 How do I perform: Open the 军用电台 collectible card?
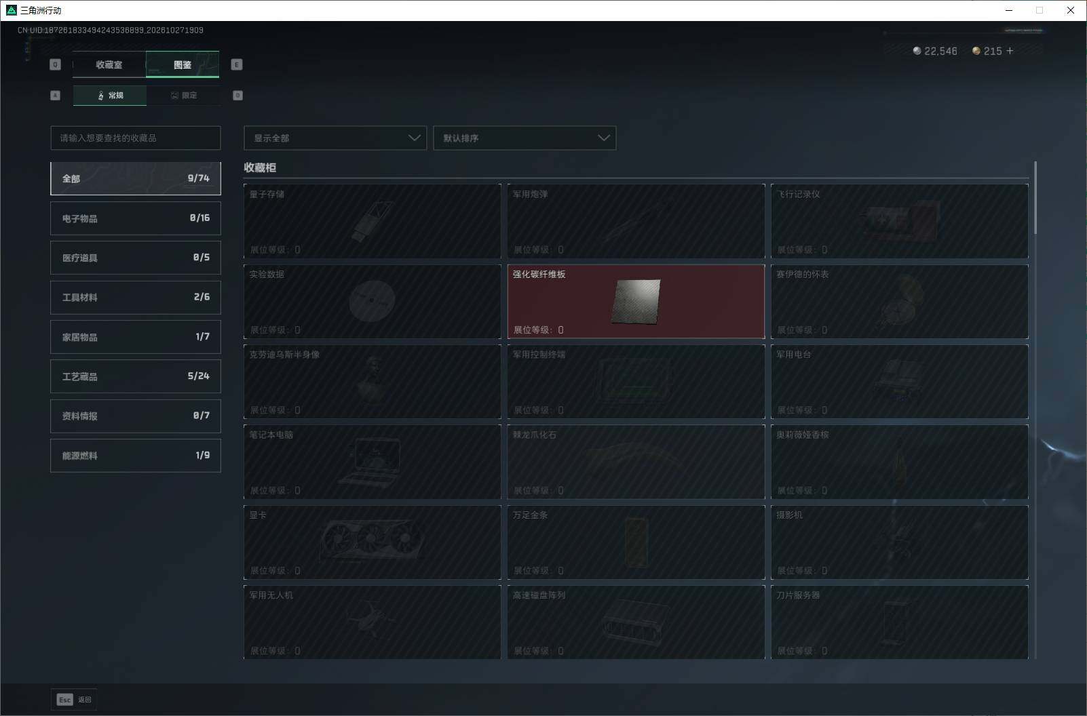(x=900, y=382)
